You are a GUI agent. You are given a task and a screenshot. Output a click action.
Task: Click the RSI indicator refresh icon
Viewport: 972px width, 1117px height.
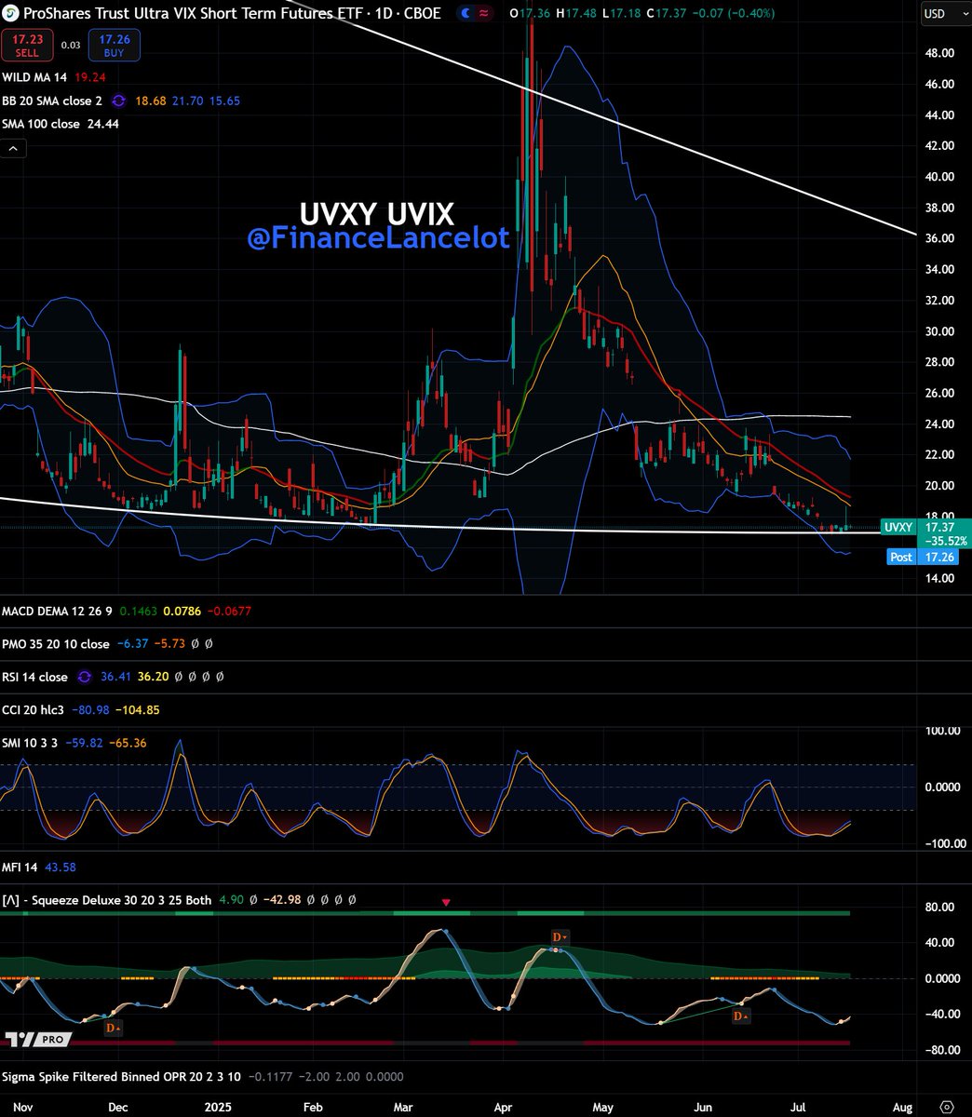[x=84, y=677]
